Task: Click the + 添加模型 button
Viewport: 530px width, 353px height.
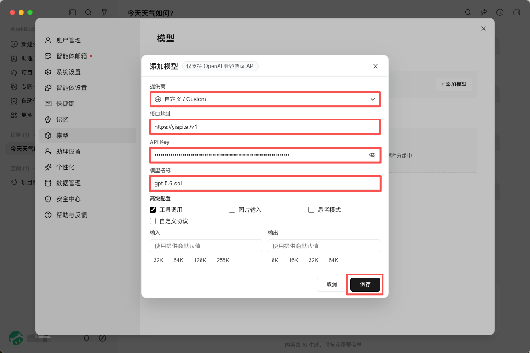Action: point(454,84)
